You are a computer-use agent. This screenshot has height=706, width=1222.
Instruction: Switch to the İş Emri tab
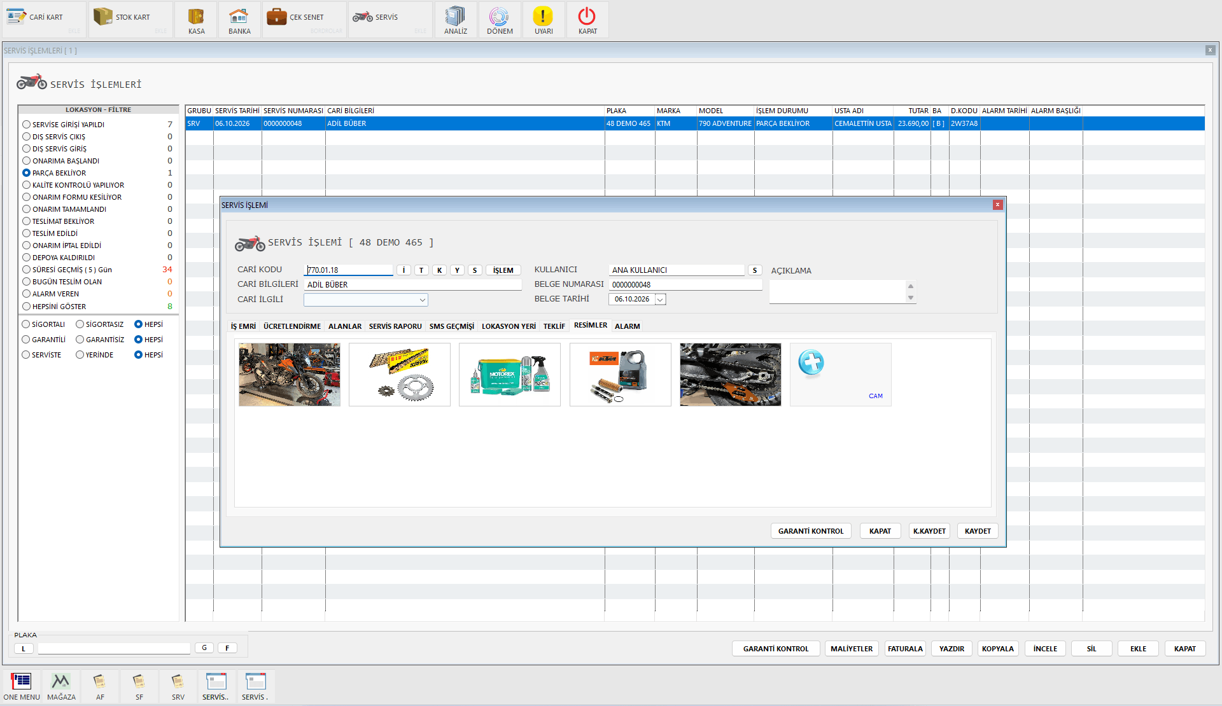click(x=243, y=326)
